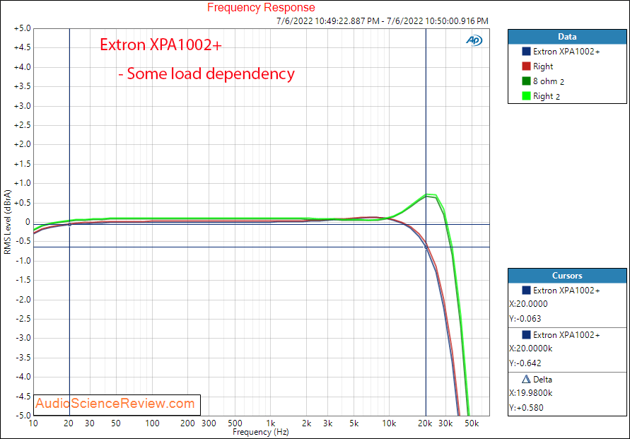Click the 0 tick label on the level axis
630x439 pixels.
(28, 222)
